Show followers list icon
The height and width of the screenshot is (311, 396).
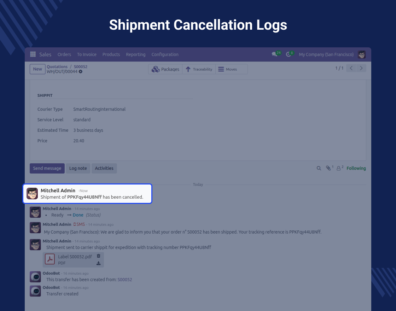click(339, 169)
